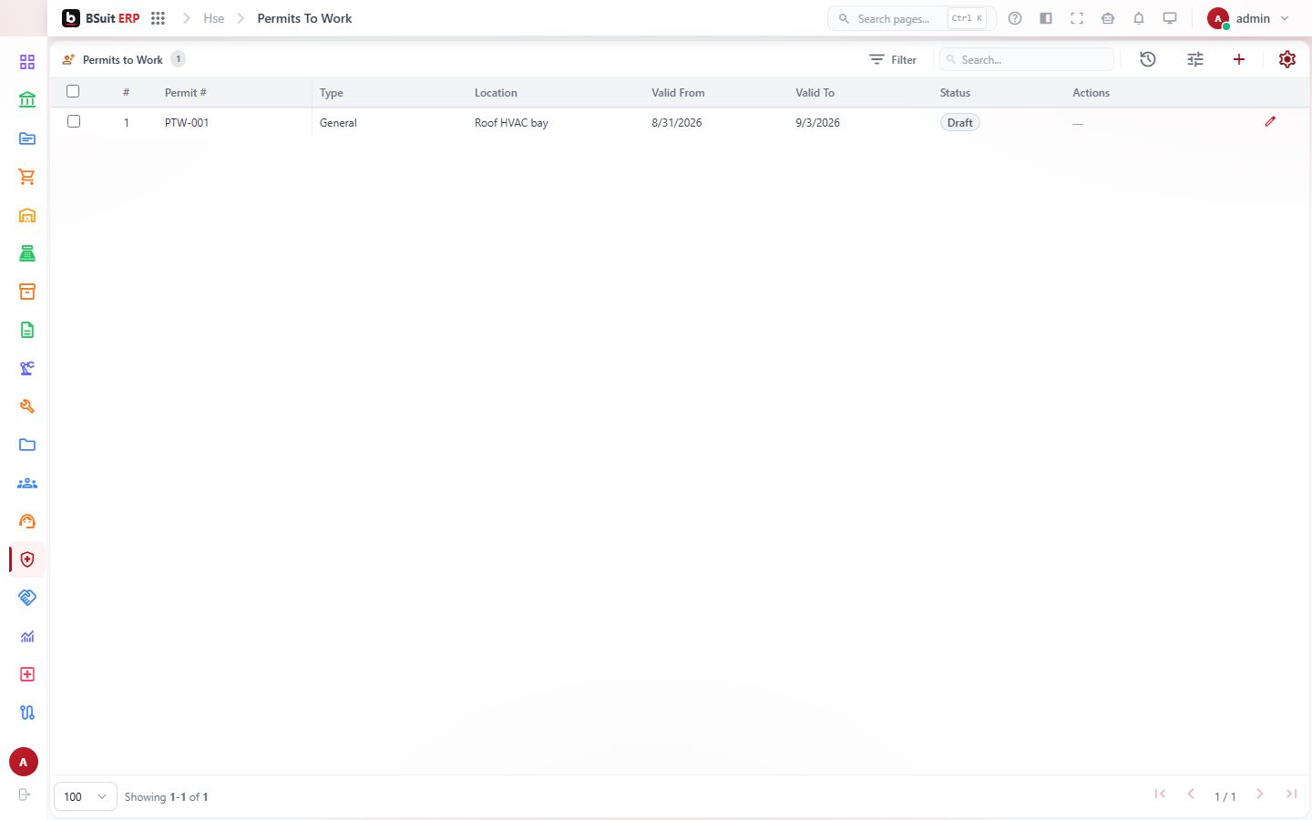1312x820 pixels.
Task: Open column settings sliders icon
Action: coord(1195,59)
